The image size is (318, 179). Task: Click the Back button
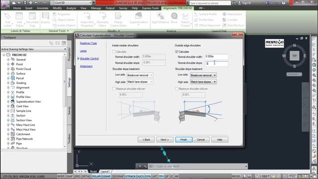(146, 140)
